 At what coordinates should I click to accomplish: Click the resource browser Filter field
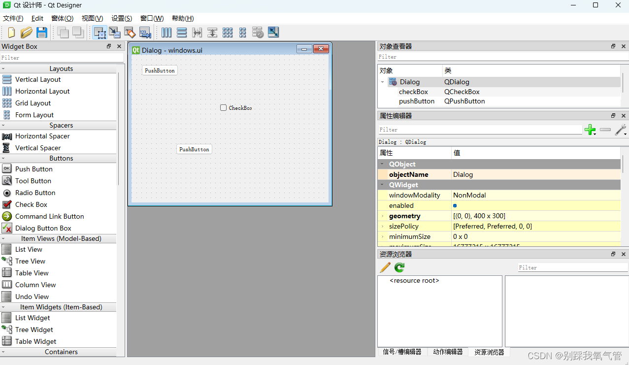tap(573, 267)
